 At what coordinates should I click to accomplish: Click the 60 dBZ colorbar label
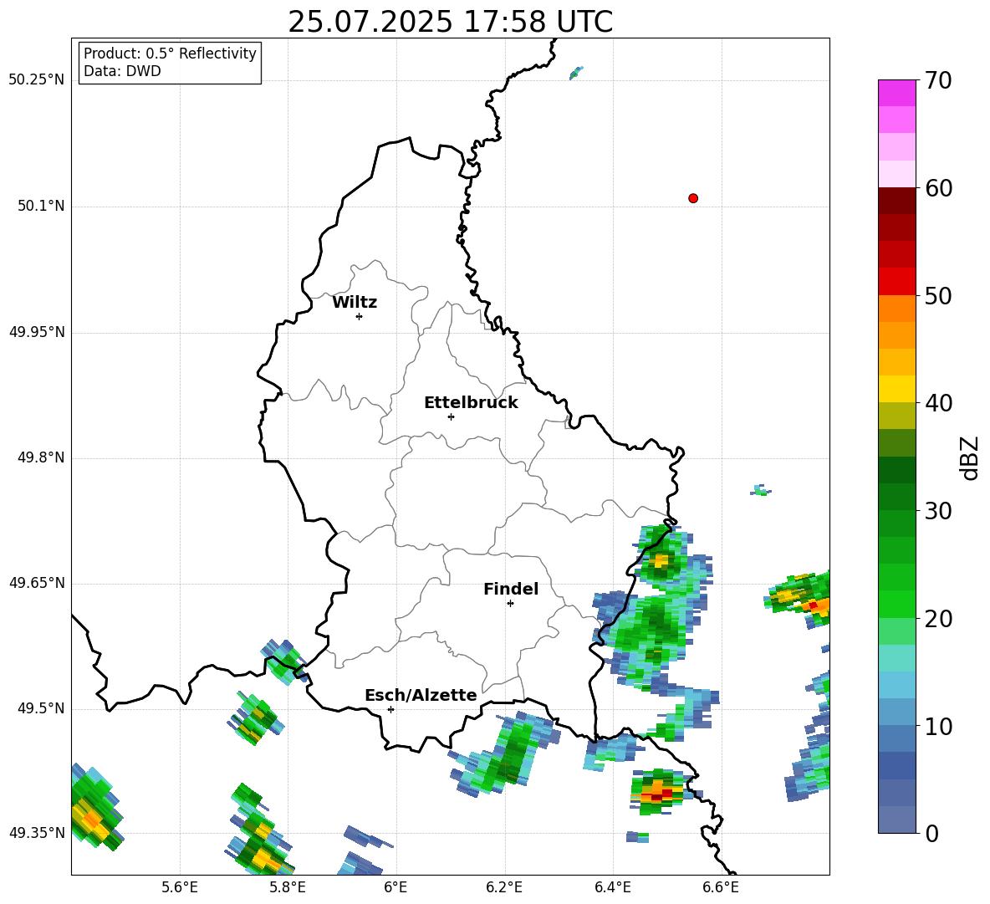[938, 188]
